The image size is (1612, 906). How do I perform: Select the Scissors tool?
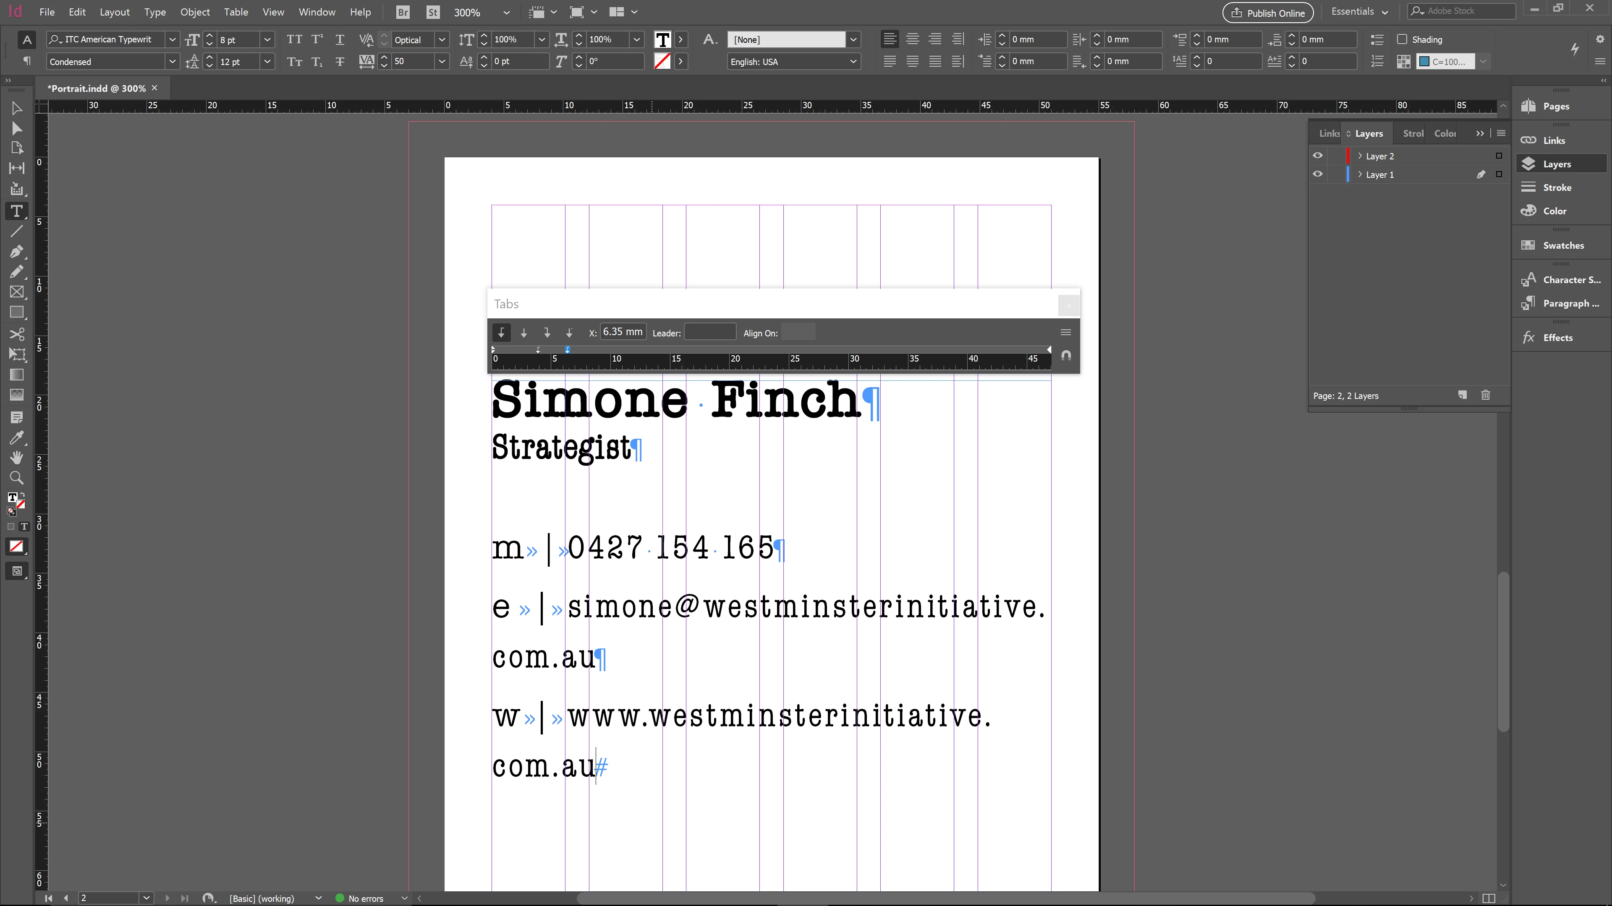click(x=17, y=333)
